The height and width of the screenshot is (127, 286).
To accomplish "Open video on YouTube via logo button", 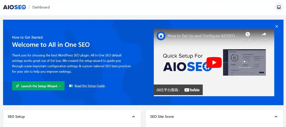I will (192, 90).
